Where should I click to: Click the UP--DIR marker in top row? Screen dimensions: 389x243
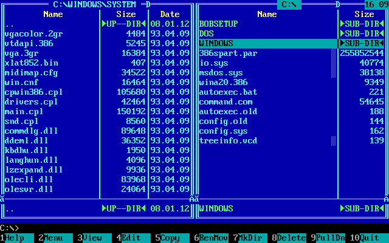tap(123, 24)
